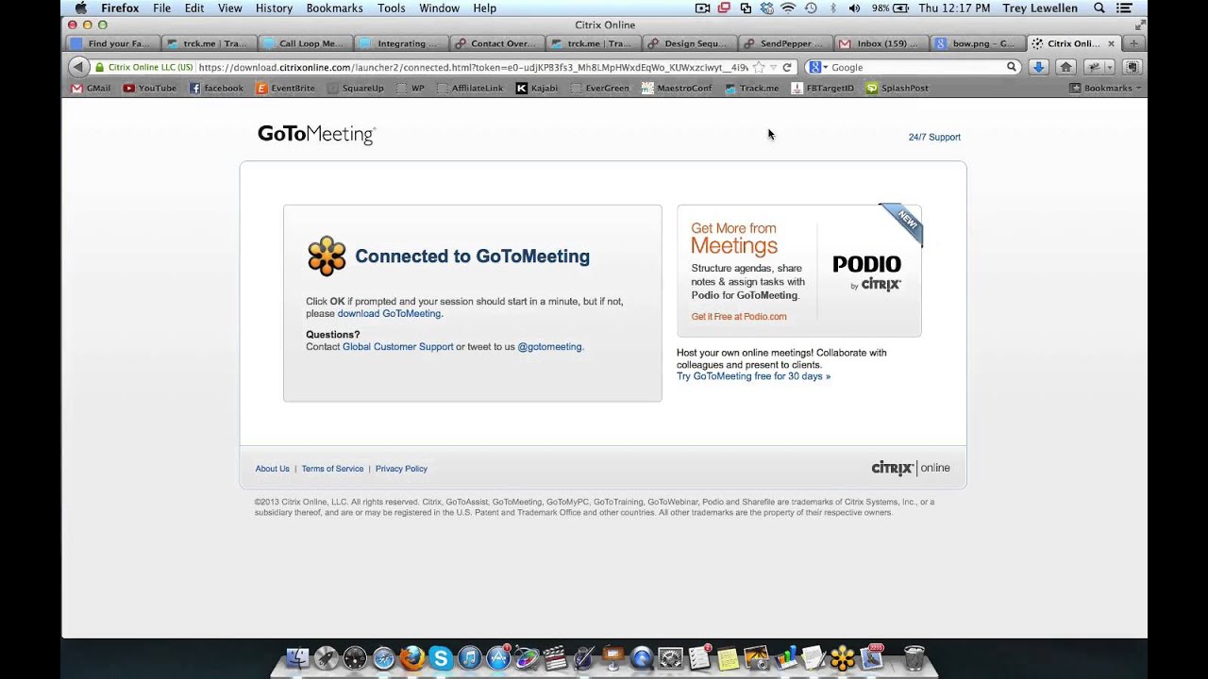Click Get it Free at Podio.com
Viewport: 1208px width, 679px height.
click(738, 317)
